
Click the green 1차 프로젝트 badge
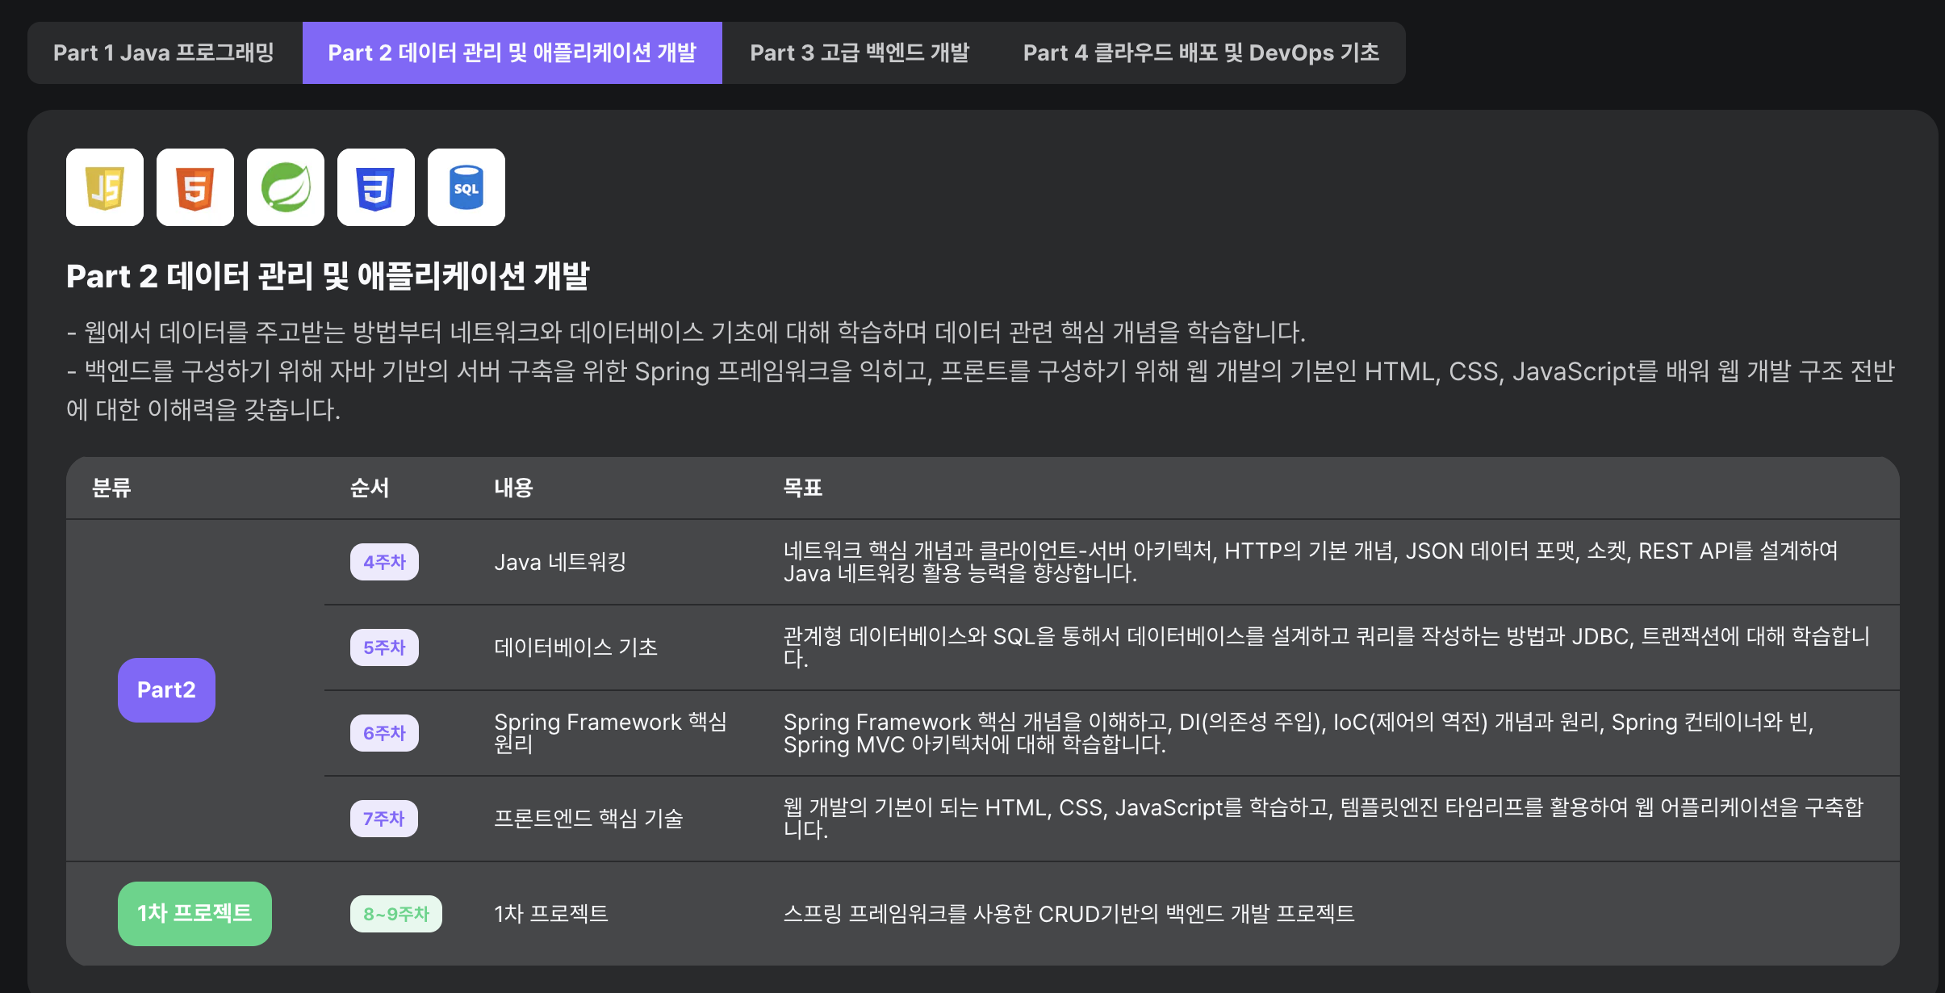tap(194, 914)
